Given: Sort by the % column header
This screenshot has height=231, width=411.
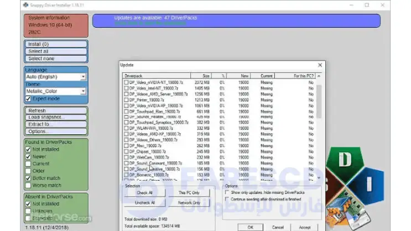Looking at the screenshot, I should coord(219,76).
